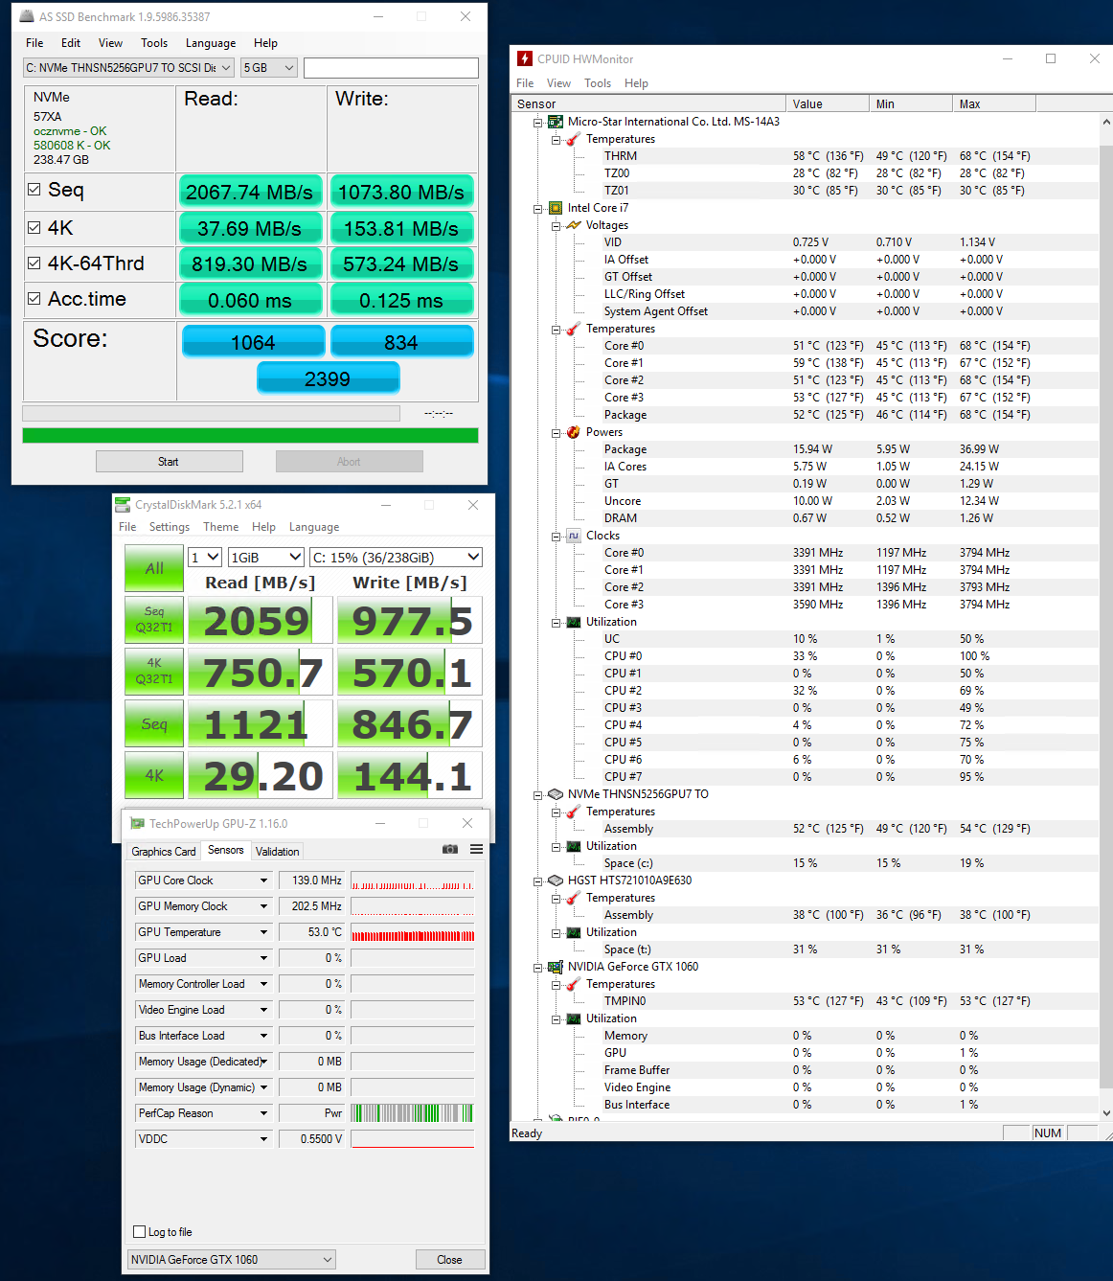Run the Seq Q32T1 test
This screenshot has width=1113, height=1281.
154,620
